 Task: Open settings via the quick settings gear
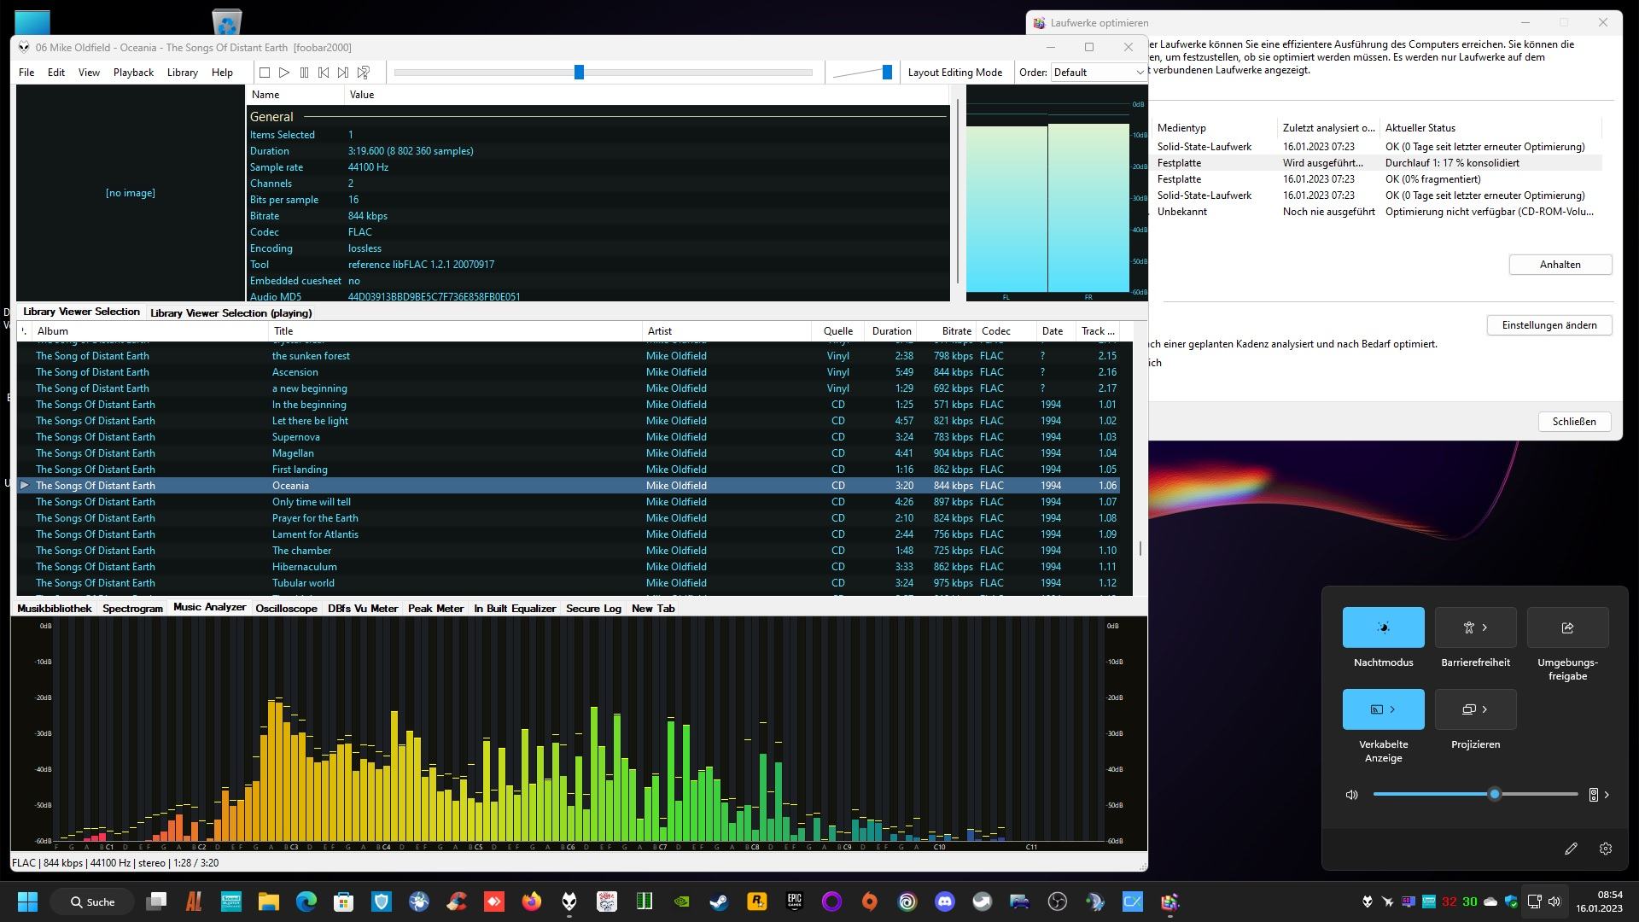[x=1606, y=849]
